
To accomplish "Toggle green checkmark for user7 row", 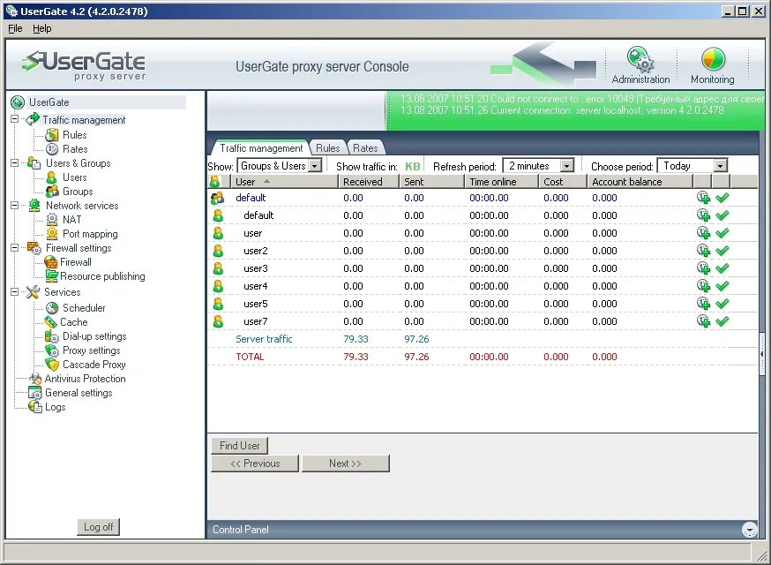I will click(x=722, y=322).
